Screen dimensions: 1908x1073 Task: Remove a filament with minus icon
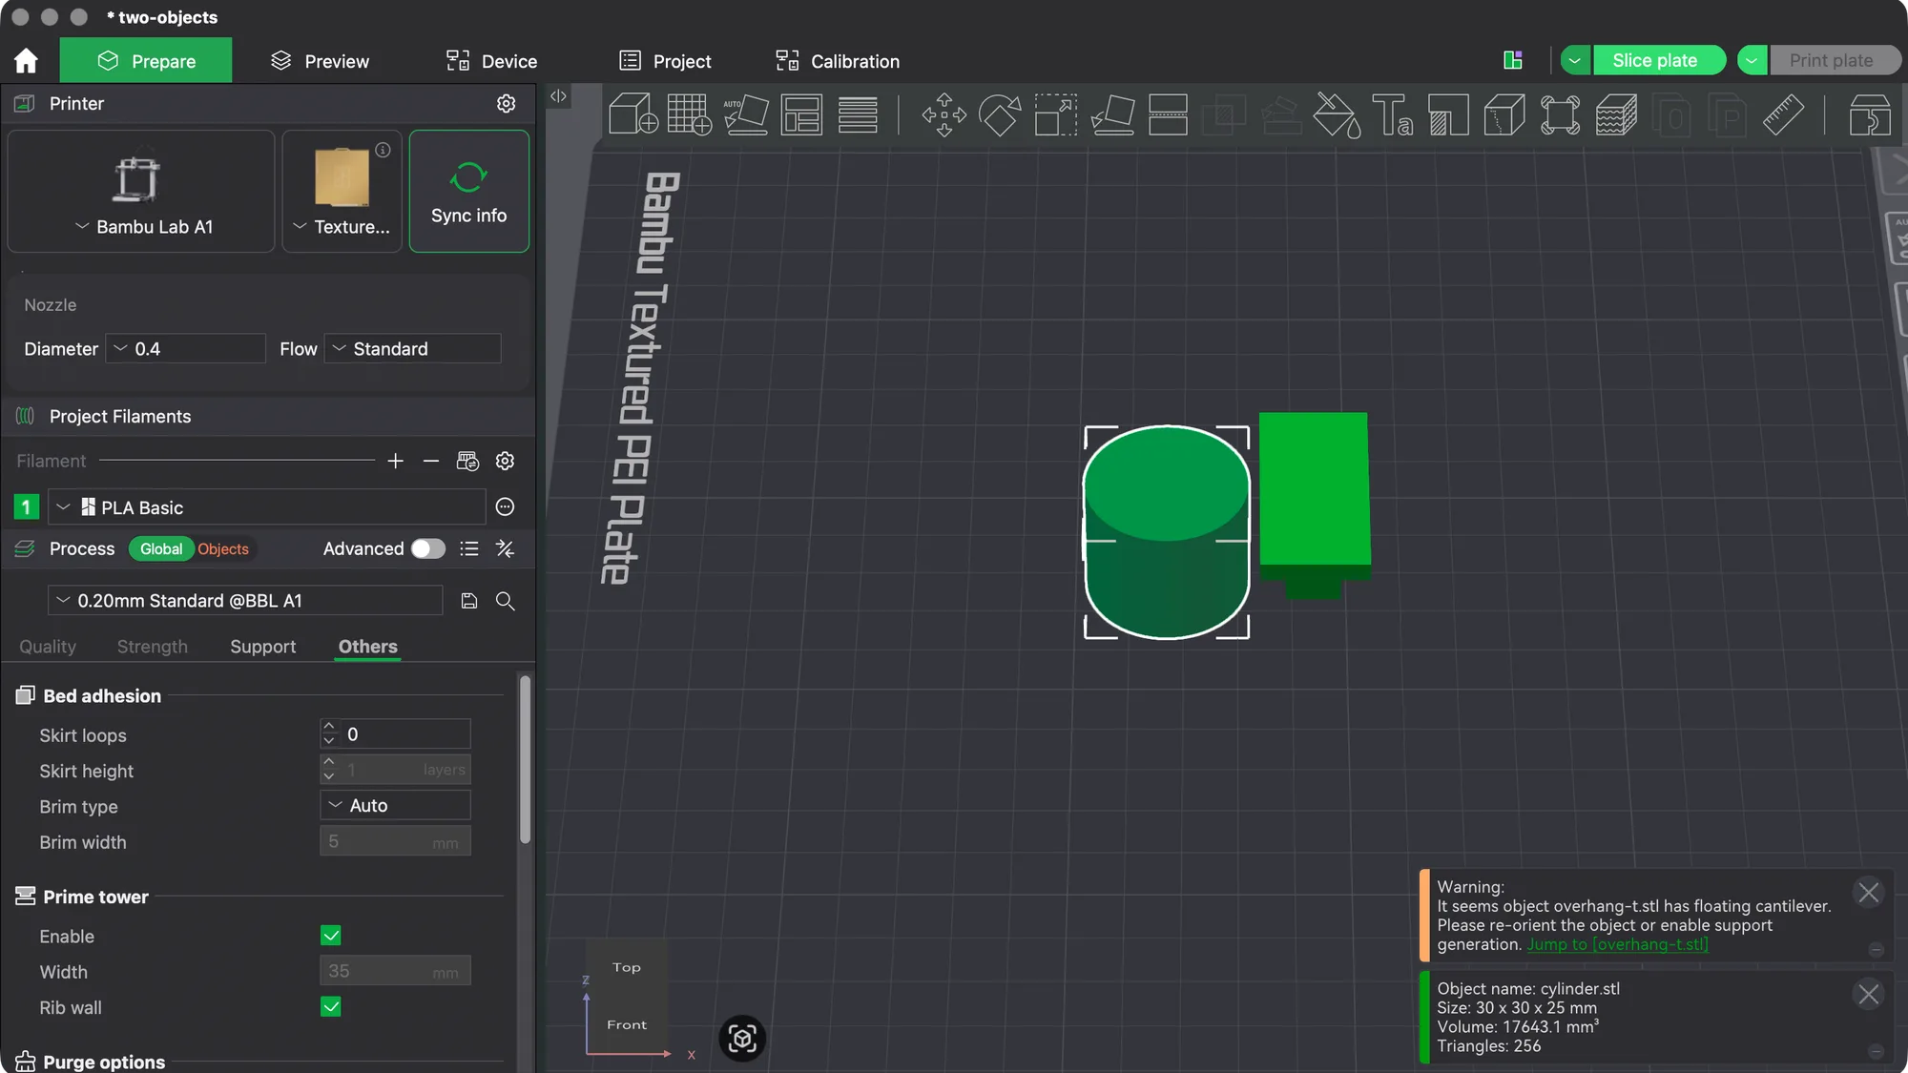431,462
